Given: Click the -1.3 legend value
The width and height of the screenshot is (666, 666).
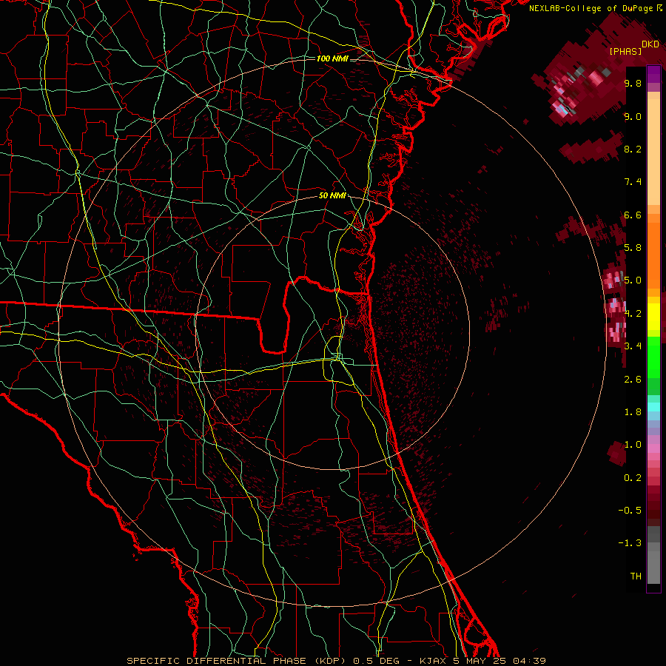Looking at the screenshot, I should [x=630, y=543].
